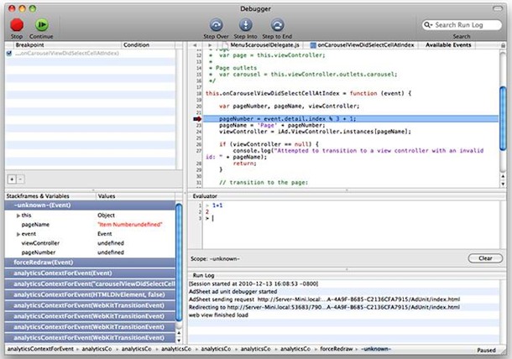Screen dimensions: 512x359
Task: Click the 'Redirecting to http://Server-Mini.local' log line
Action: (x=343, y=307)
